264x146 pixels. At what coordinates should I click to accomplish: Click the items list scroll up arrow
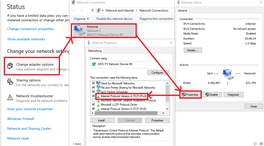coord(167,83)
